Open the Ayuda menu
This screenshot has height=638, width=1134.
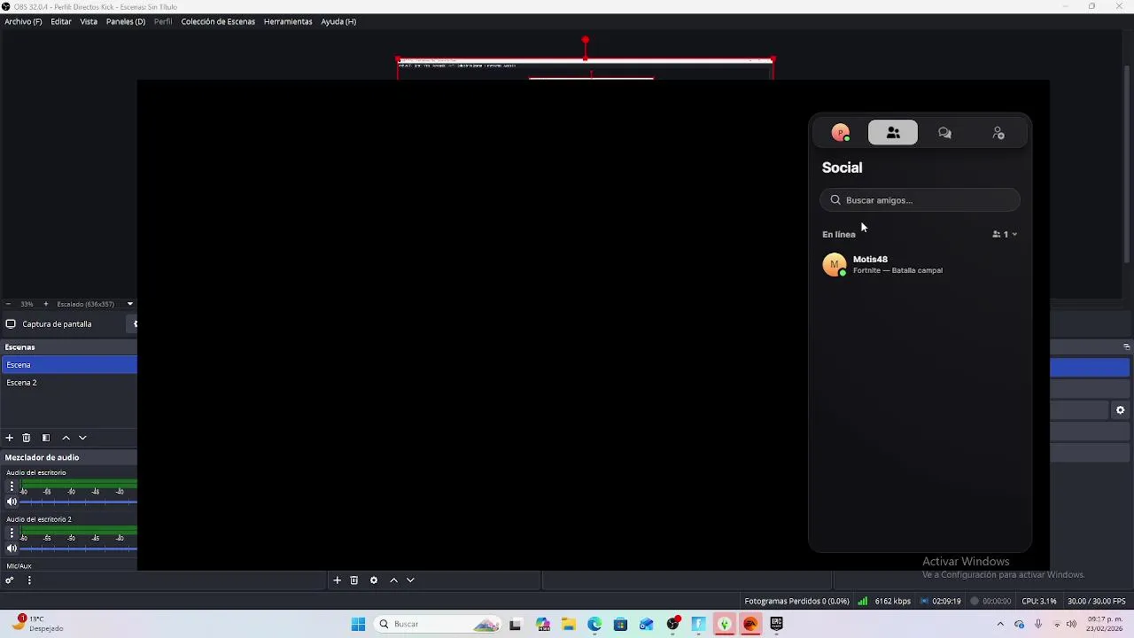pos(338,21)
